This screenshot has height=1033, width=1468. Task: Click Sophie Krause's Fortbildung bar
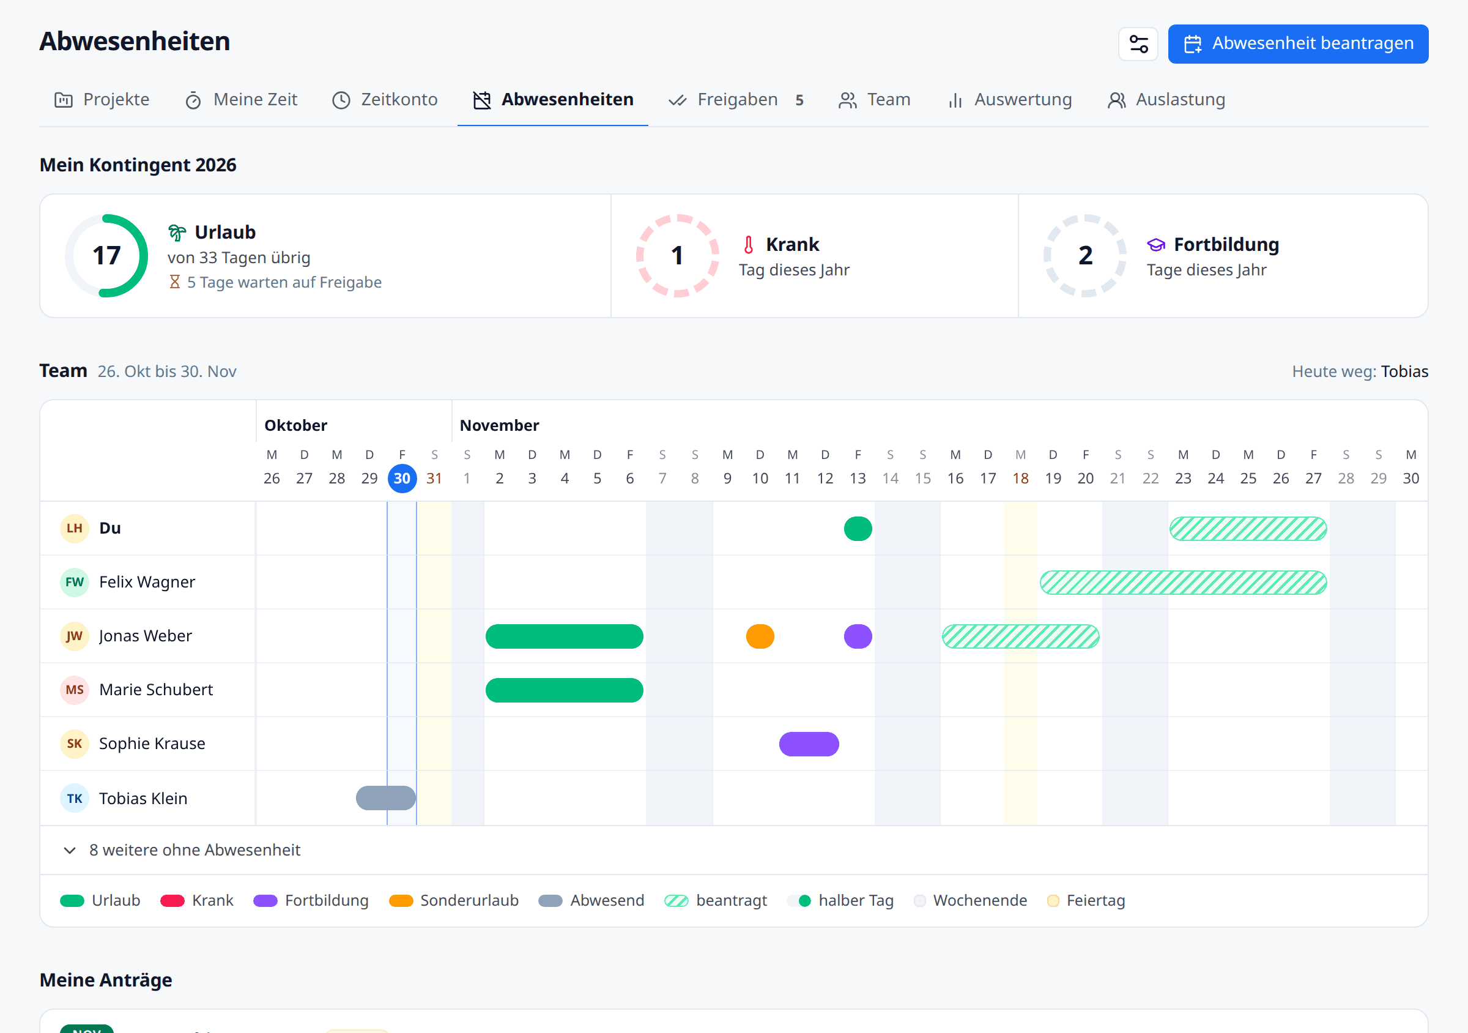809,744
